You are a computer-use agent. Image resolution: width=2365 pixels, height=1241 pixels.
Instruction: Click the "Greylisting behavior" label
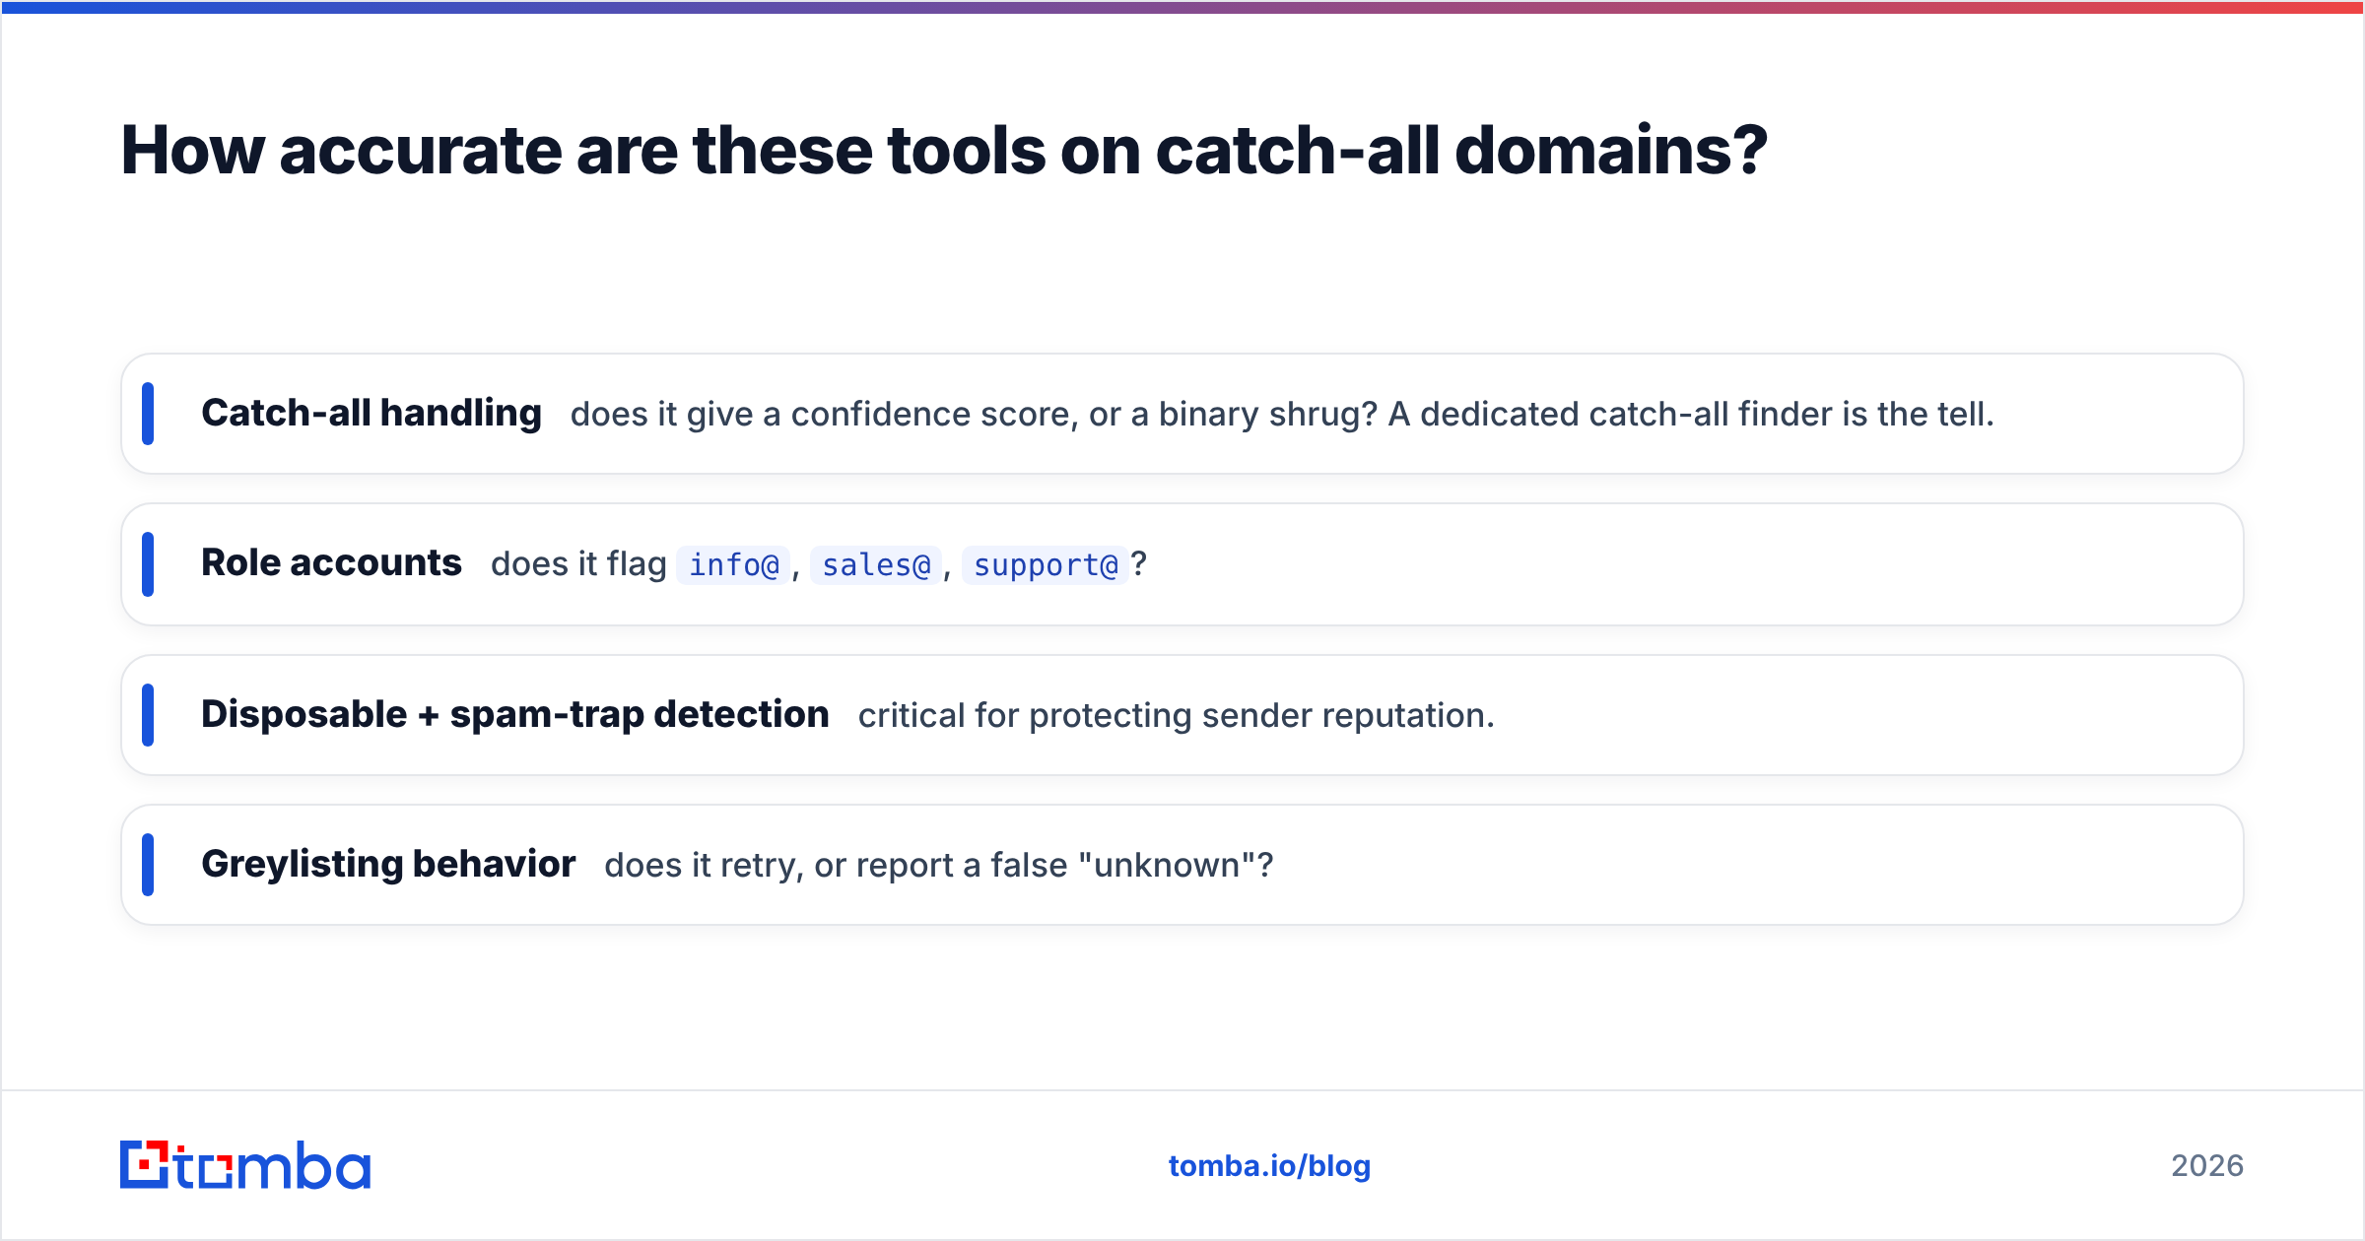pyautogui.click(x=388, y=865)
